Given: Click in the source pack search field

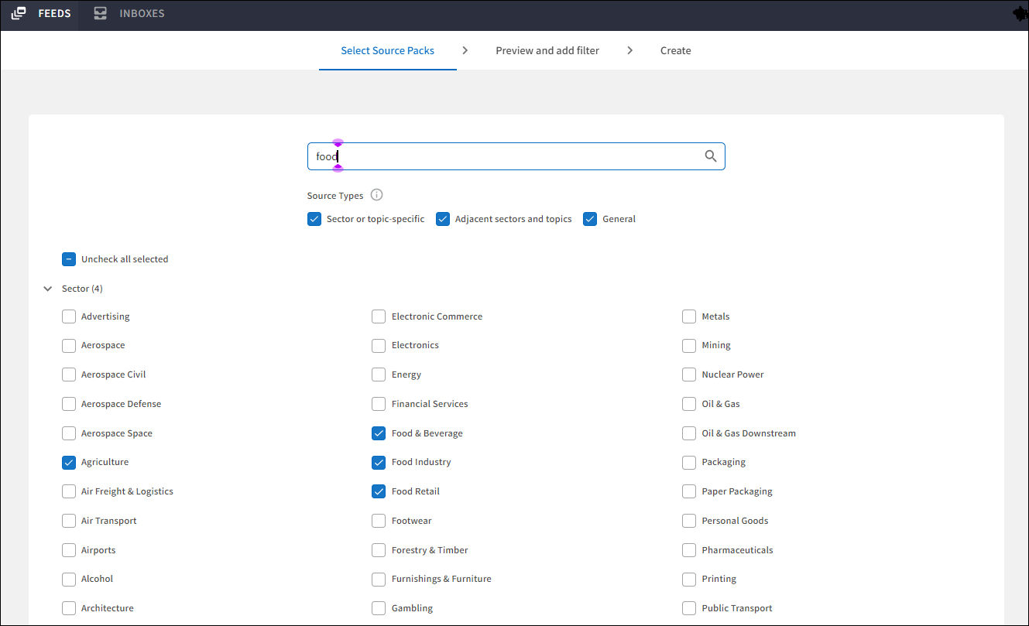Looking at the screenshot, I should click(503, 156).
